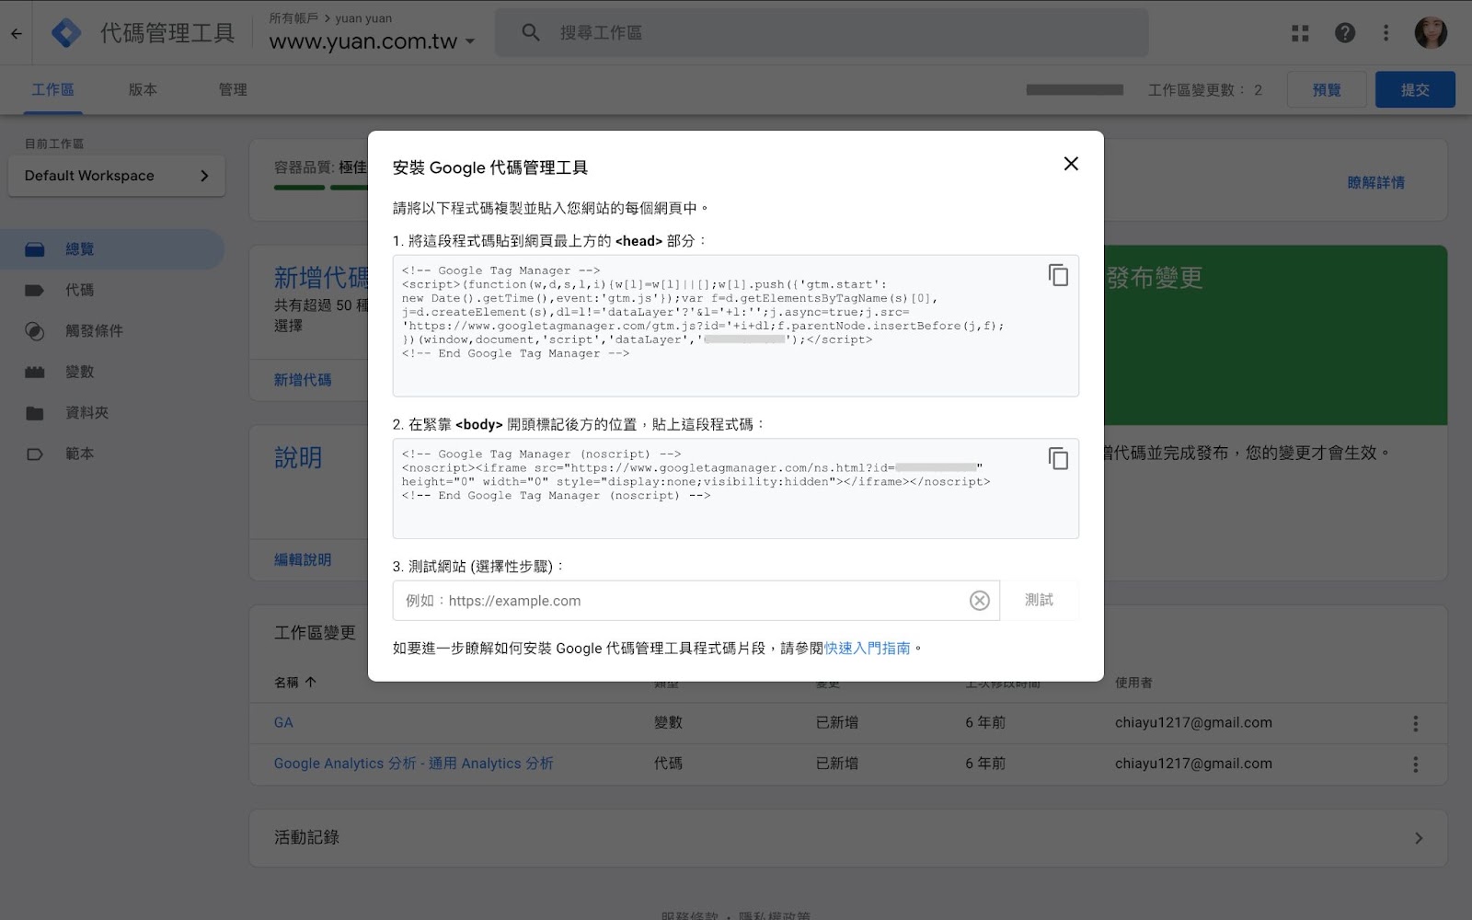The height and width of the screenshot is (920, 1472).
Task: Go back using the arrow at top left
Action: point(17,34)
